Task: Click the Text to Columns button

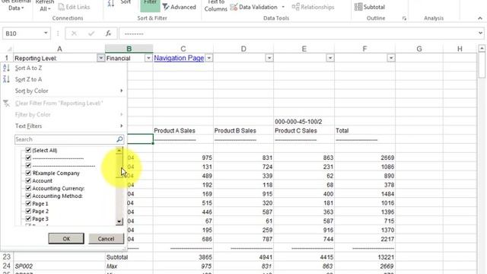Action: tap(215, 5)
